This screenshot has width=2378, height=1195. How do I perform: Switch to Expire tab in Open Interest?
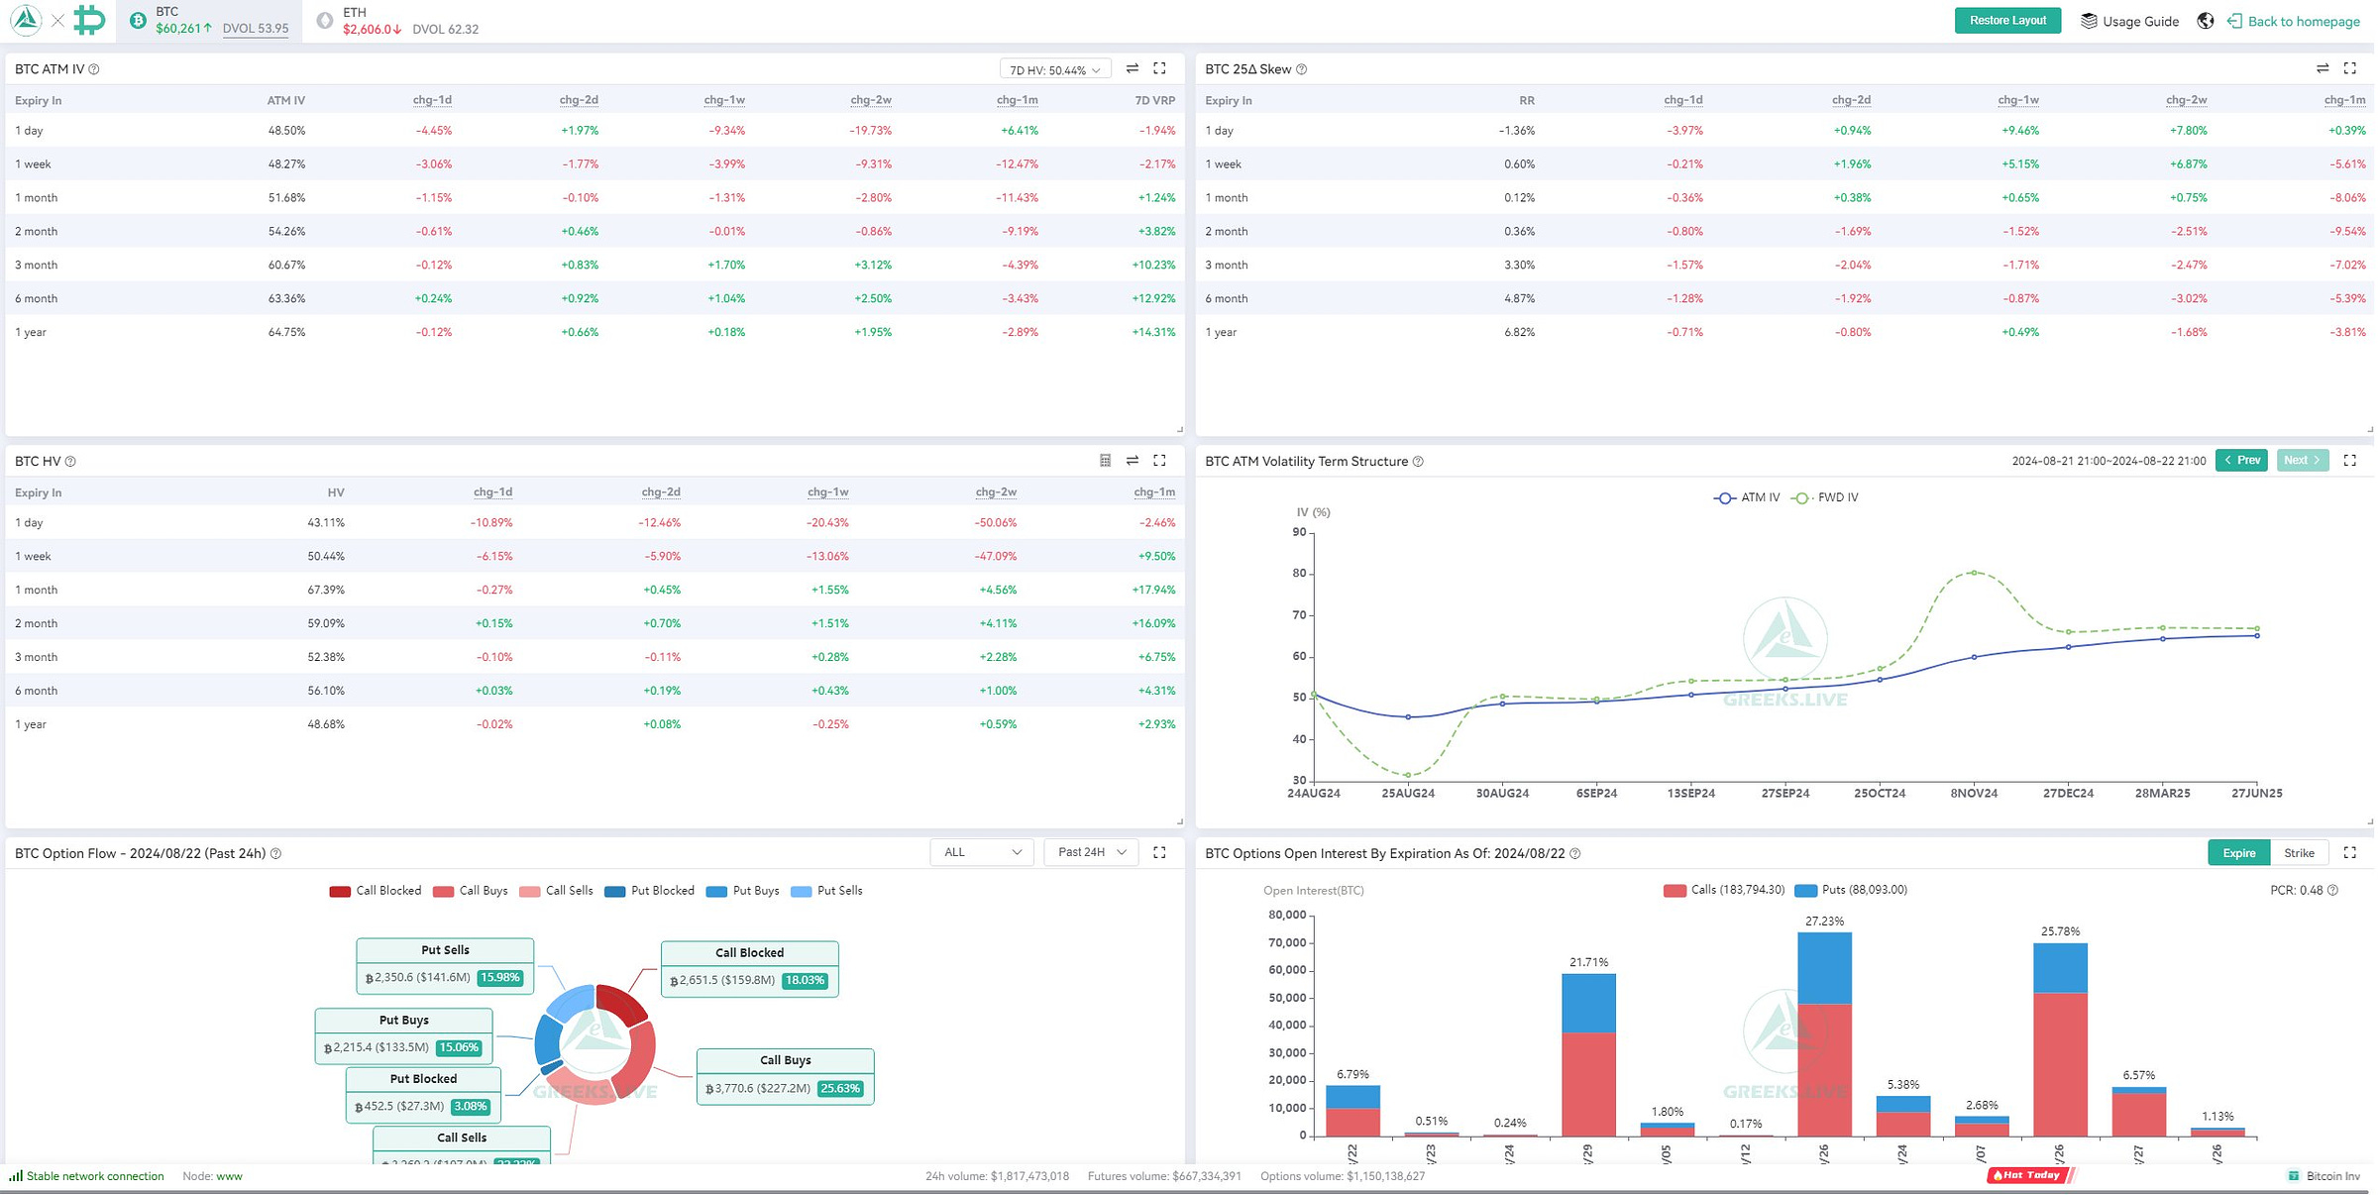[2239, 853]
